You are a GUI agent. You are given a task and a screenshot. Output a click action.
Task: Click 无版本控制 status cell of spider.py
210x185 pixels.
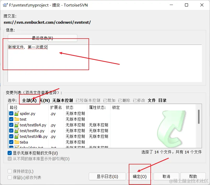click(75, 113)
